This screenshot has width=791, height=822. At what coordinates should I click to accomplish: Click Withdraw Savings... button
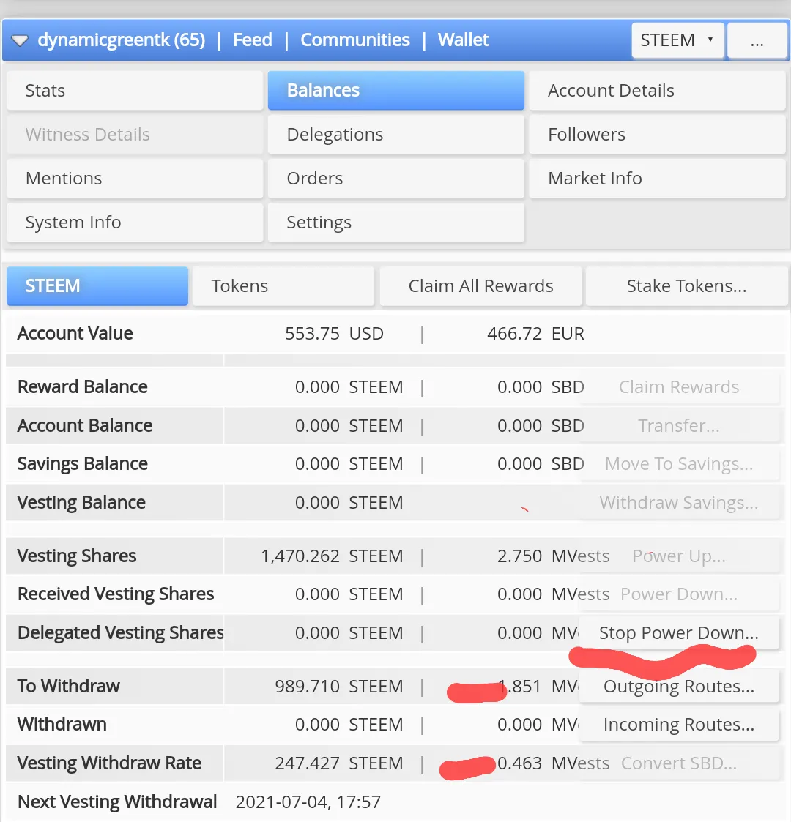(x=679, y=503)
